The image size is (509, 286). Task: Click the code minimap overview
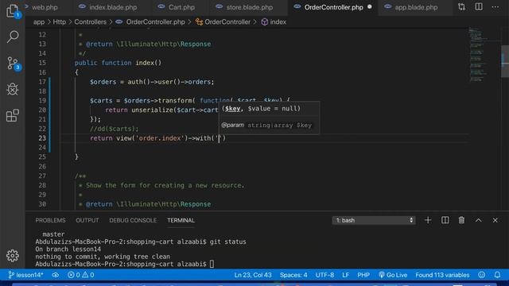click(x=484, y=55)
